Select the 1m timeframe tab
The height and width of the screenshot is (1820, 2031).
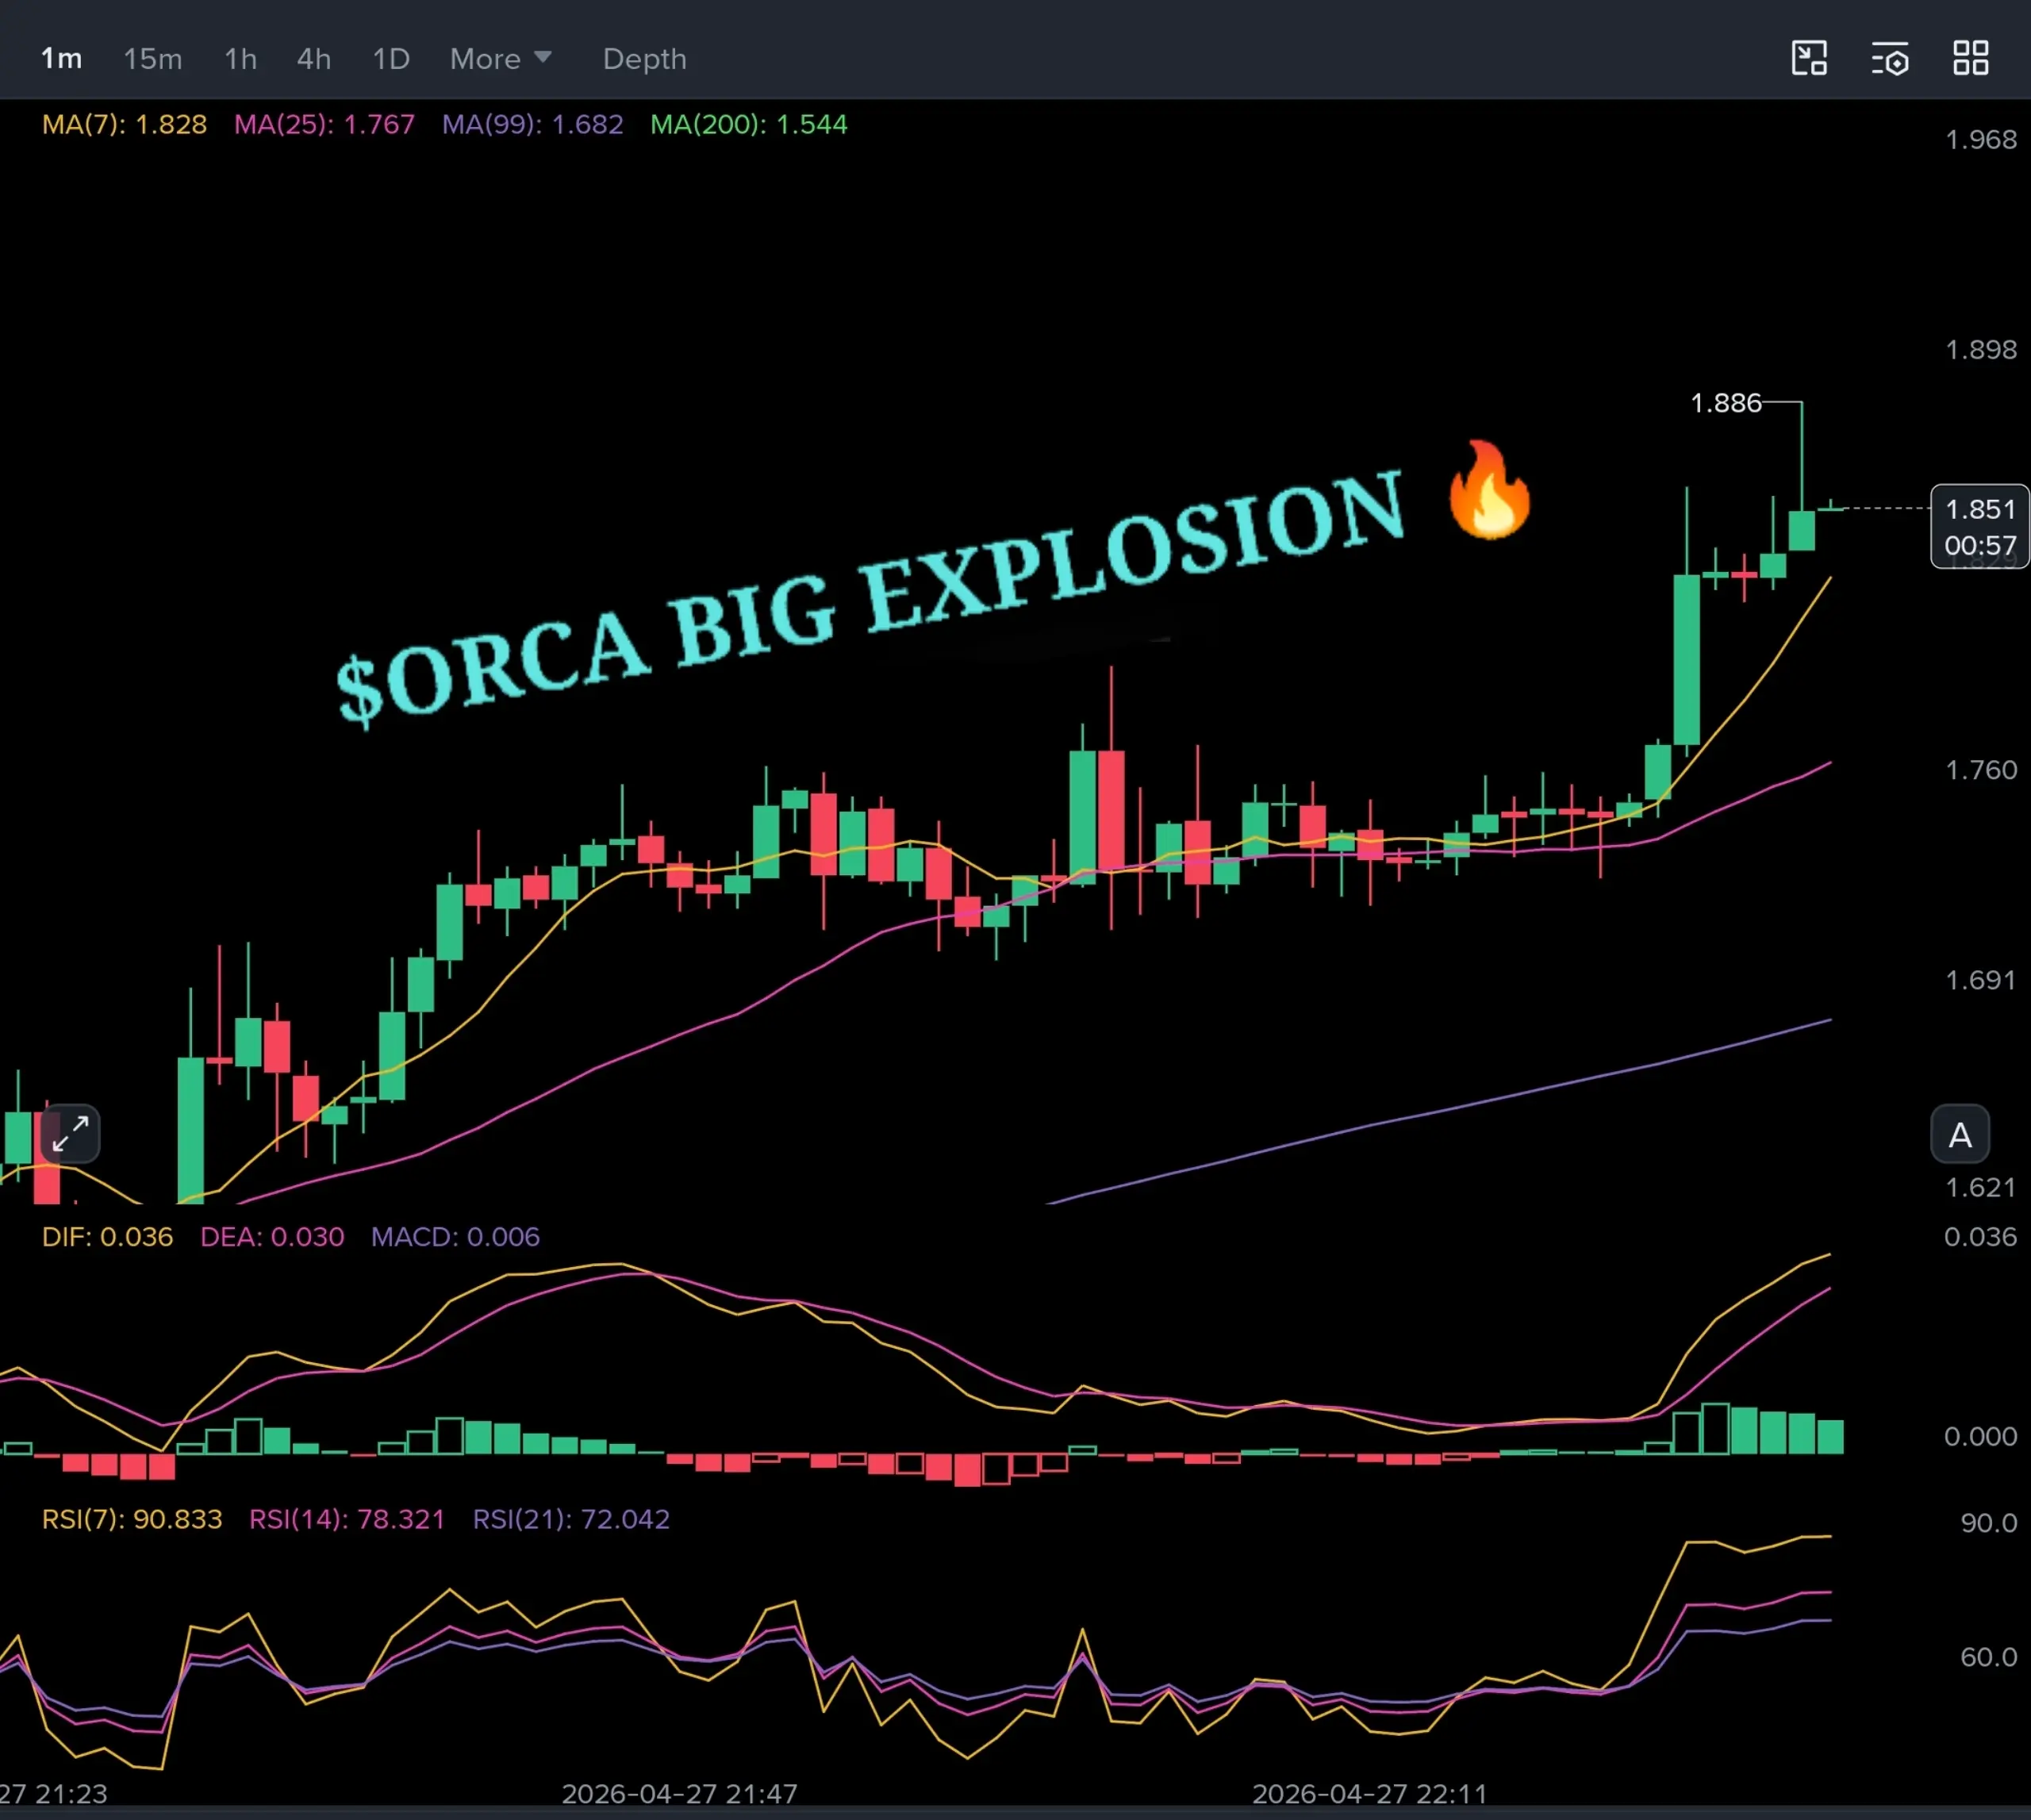tap(61, 59)
